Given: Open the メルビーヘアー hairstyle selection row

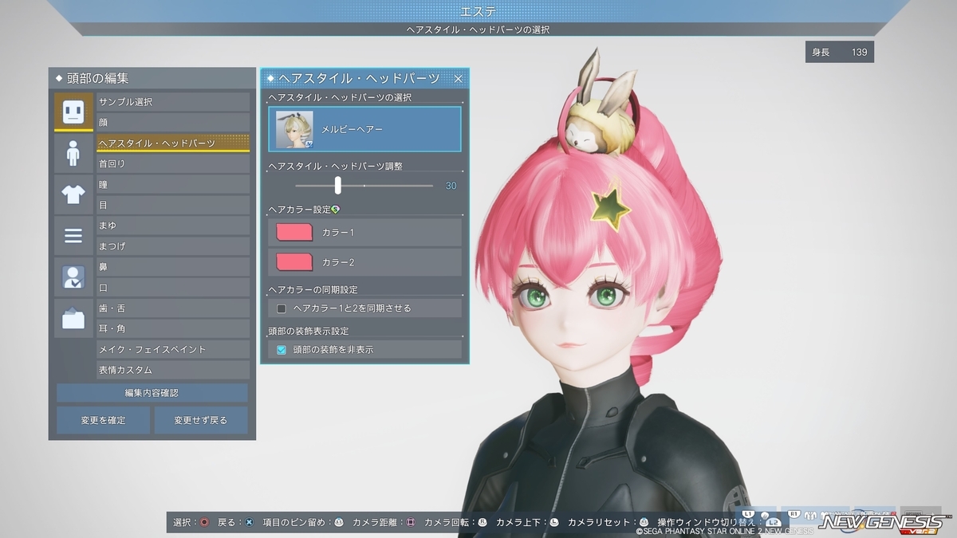Looking at the screenshot, I should (364, 129).
